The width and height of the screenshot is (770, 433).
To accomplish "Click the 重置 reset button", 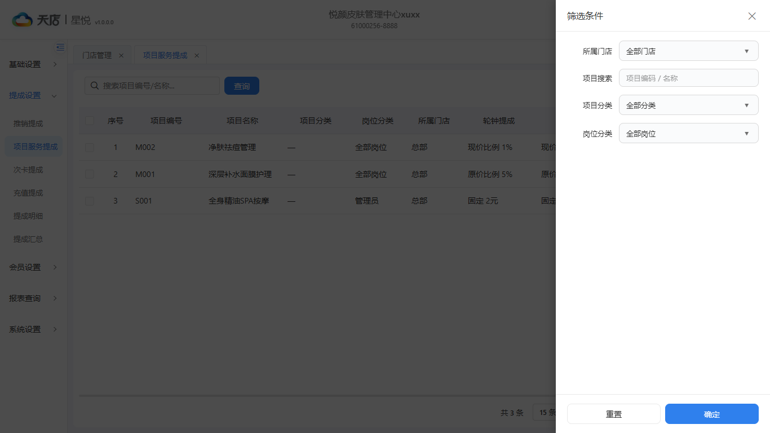I will point(614,414).
